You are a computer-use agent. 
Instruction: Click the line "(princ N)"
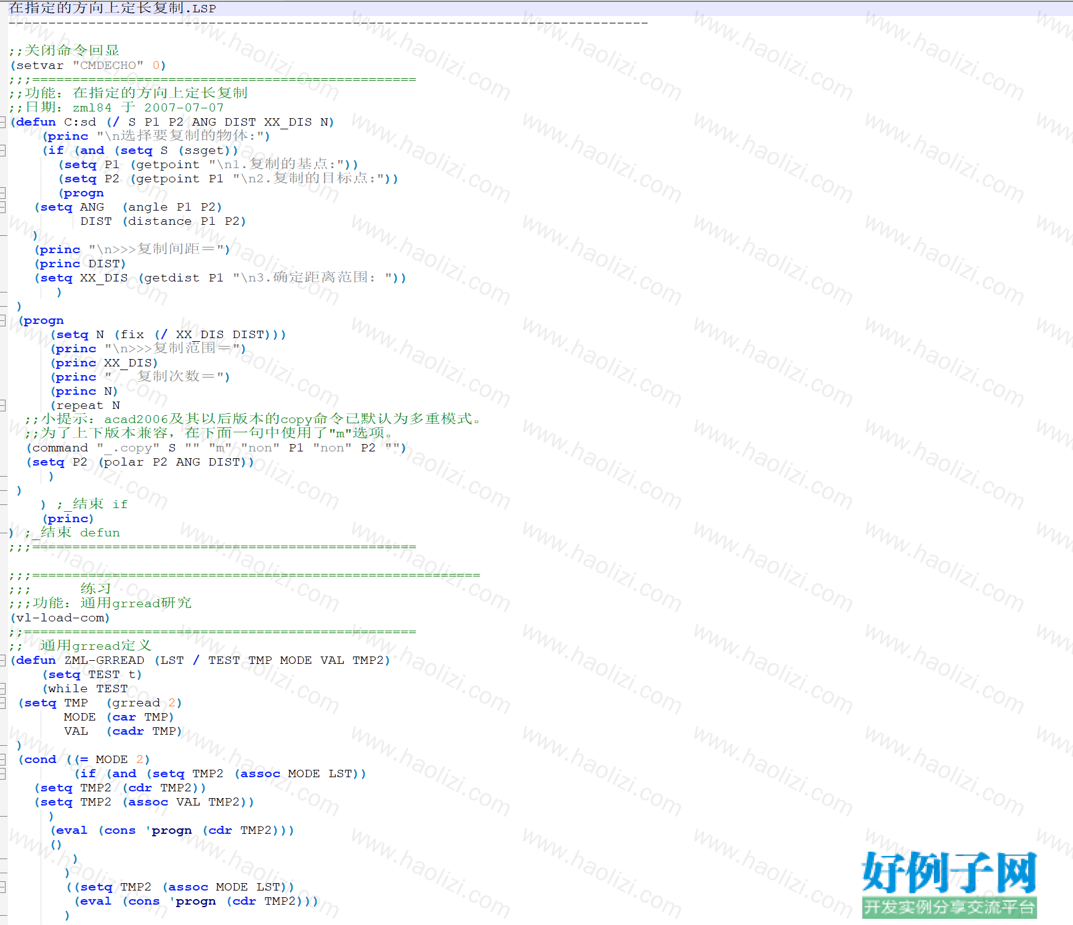pos(84,391)
